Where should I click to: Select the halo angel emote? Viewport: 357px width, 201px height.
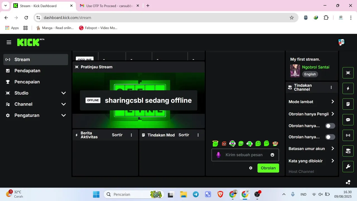pyautogui.click(x=215, y=143)
